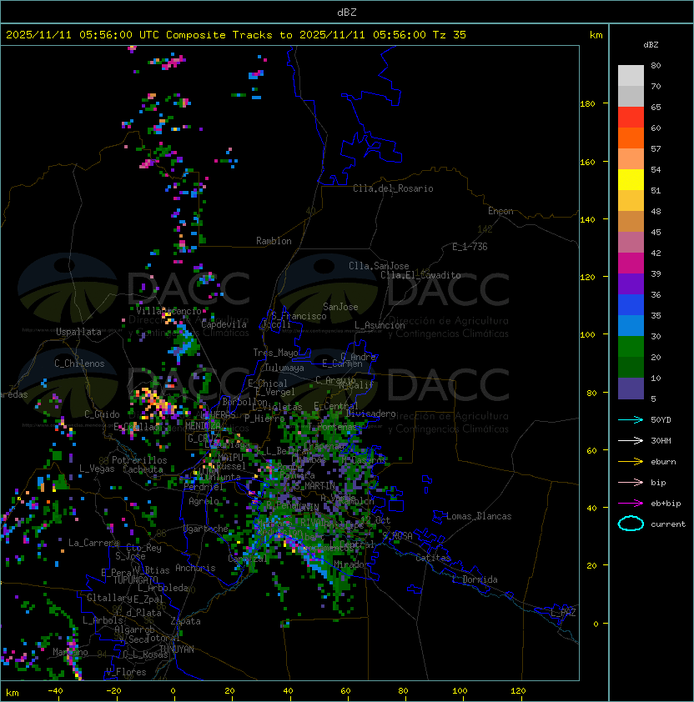Click the cyan 'current' ellipse symbol

(x=631, y=524)
